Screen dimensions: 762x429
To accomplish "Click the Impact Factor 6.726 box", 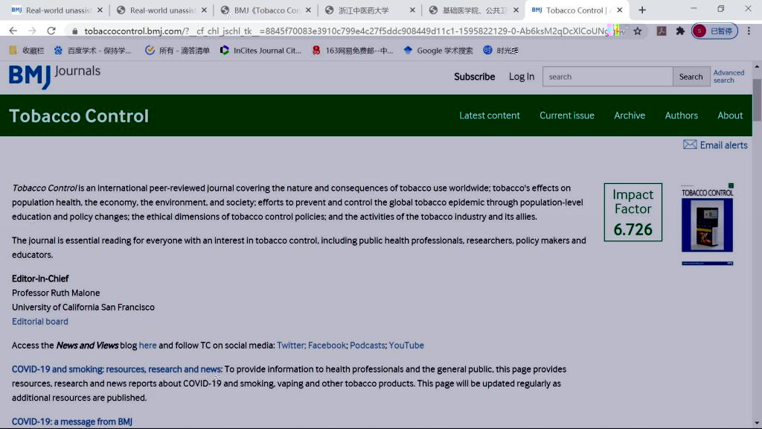I will coord(633,212).
